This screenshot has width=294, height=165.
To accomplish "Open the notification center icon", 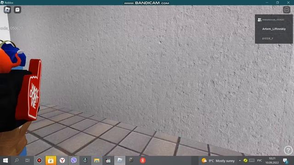I will coord(286,161).
